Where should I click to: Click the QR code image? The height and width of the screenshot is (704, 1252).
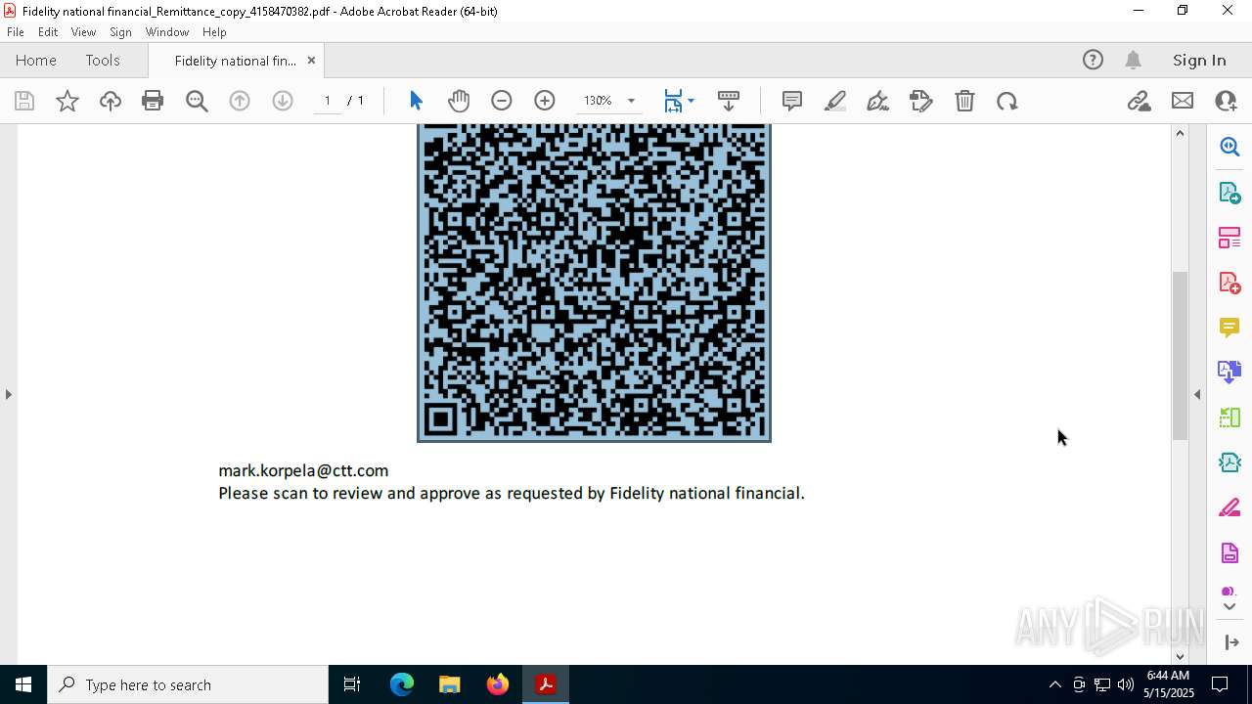click(594, 283)
